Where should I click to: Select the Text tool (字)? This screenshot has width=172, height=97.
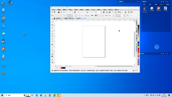coord(52,44)
